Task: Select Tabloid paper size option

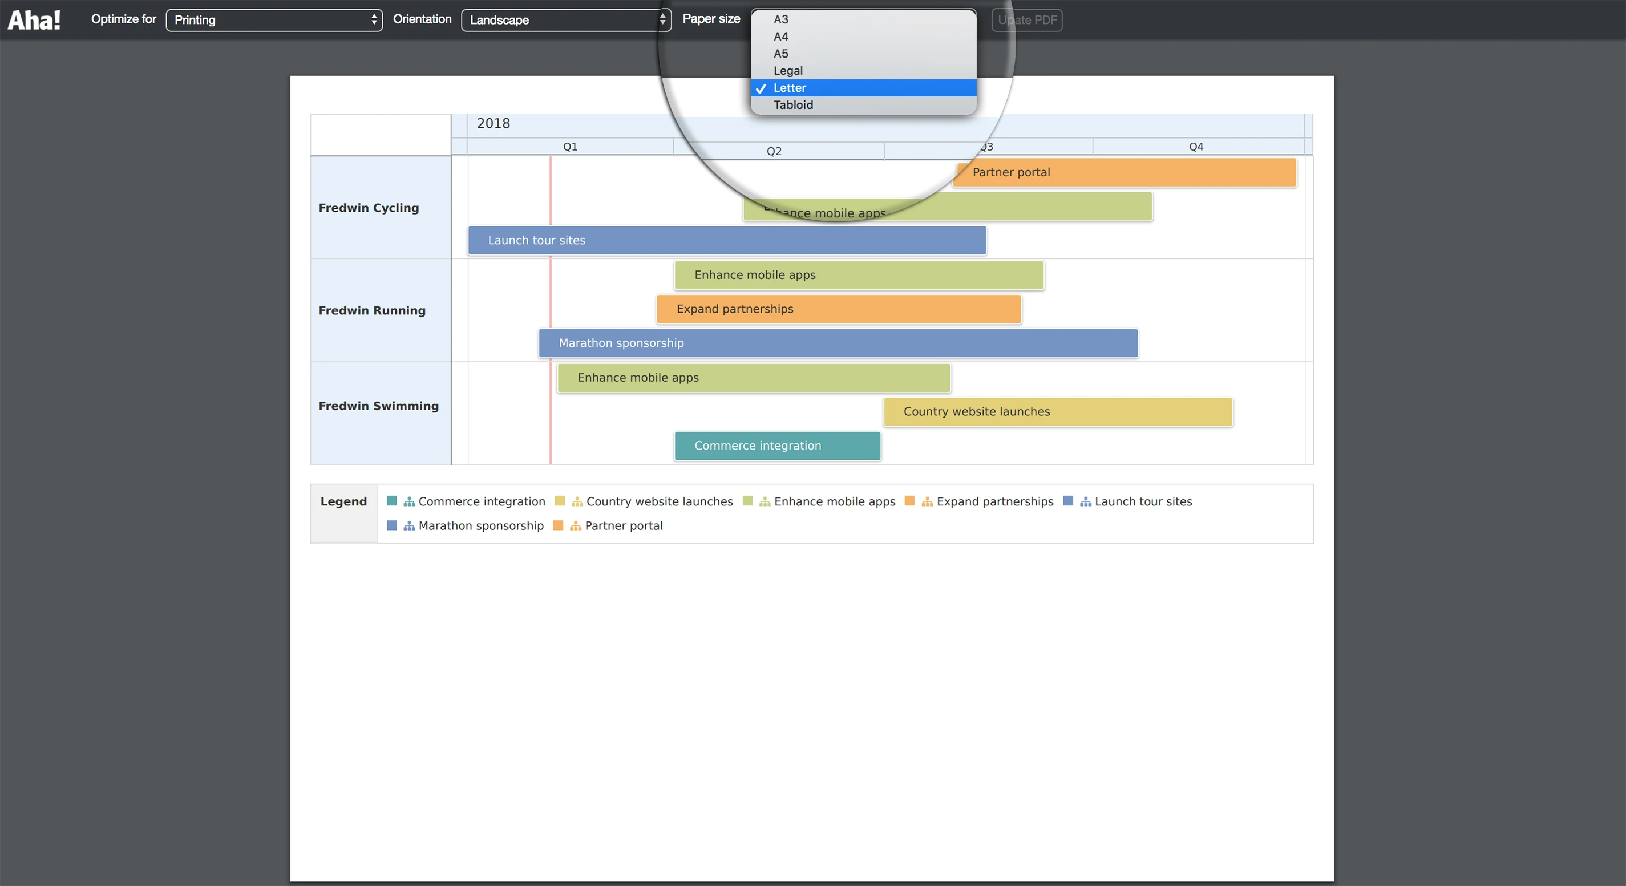Action: (793, 105)
